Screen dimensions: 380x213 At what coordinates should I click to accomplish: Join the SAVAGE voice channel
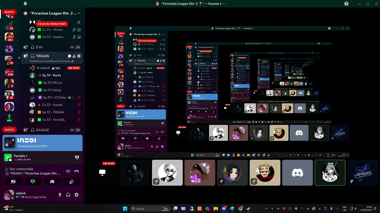click(52, 130)
